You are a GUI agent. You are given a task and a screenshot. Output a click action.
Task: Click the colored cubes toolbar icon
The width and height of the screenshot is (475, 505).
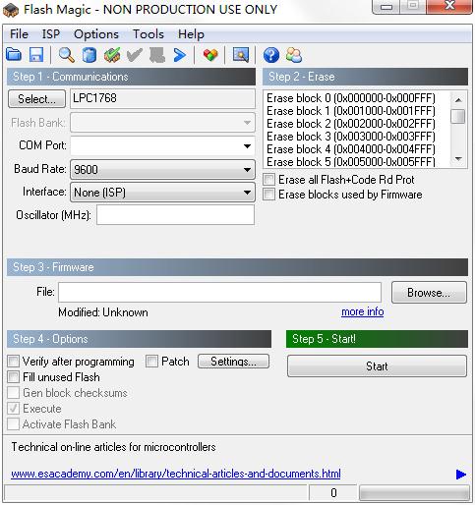point(210,55)
